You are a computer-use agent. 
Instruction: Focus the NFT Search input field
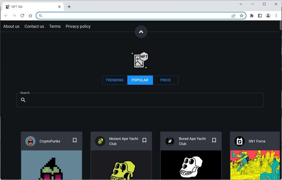pos(140,100)
